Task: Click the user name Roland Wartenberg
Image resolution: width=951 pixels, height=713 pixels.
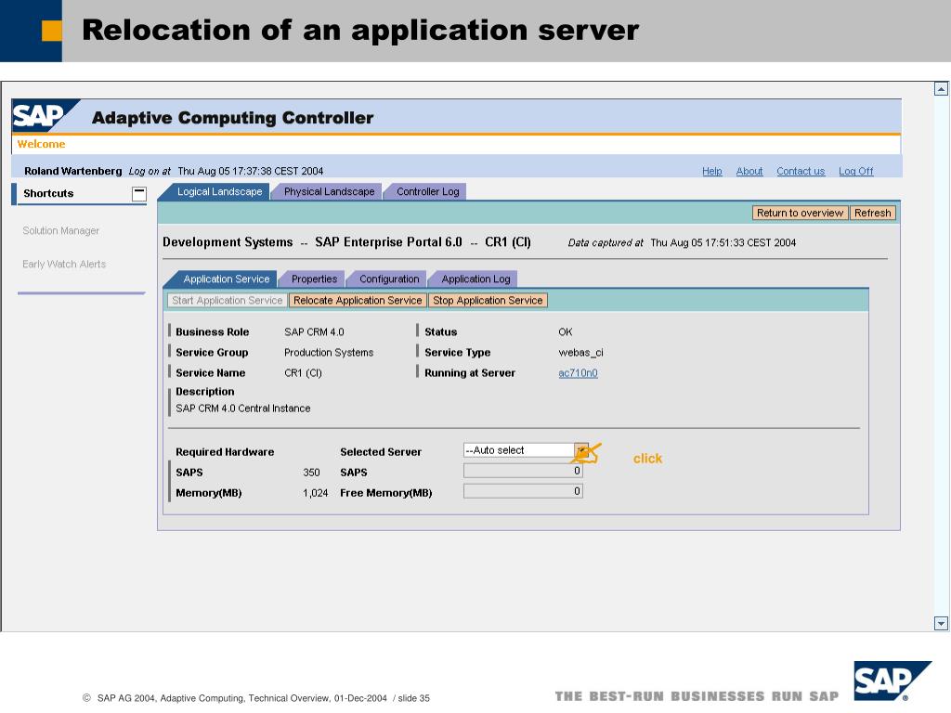Action: click(x=72, y=171)
